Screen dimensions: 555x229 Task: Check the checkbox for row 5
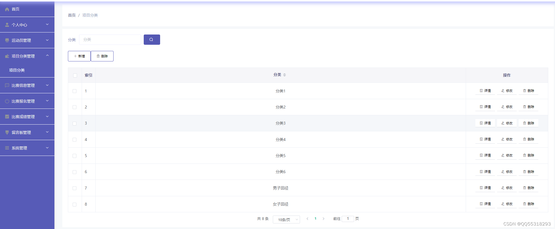[x=75, y=156]
